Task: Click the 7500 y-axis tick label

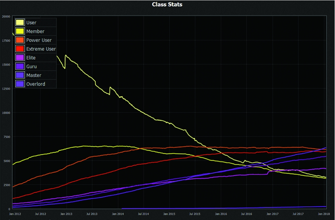Action: coord(7,137)
